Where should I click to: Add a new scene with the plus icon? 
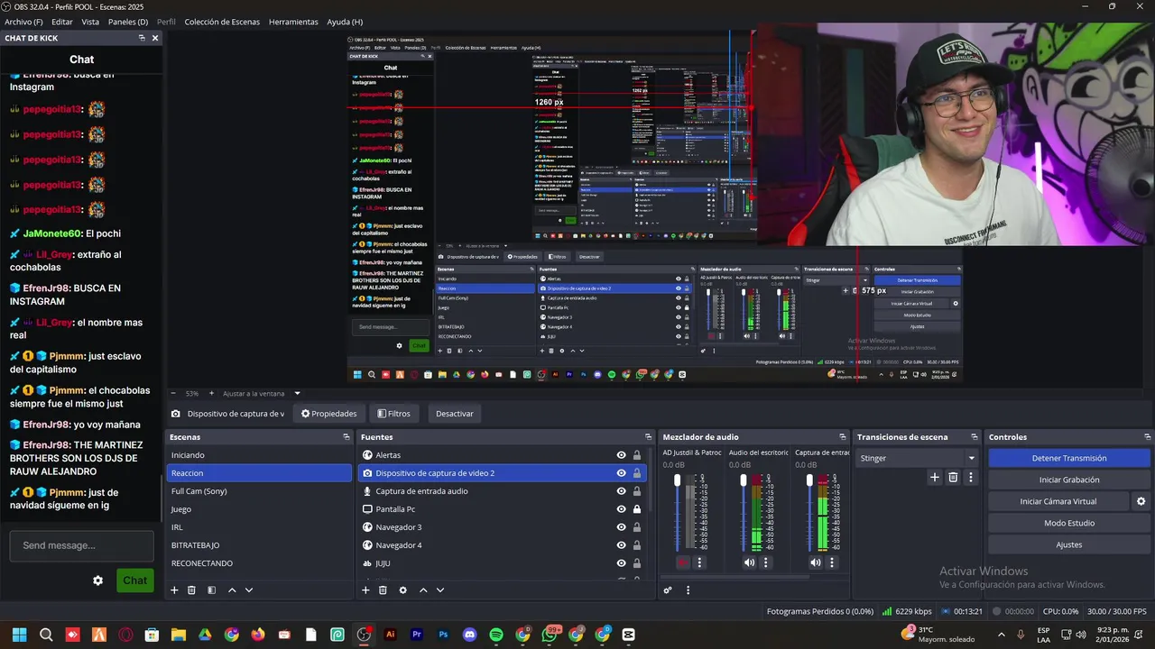(174, 590)
